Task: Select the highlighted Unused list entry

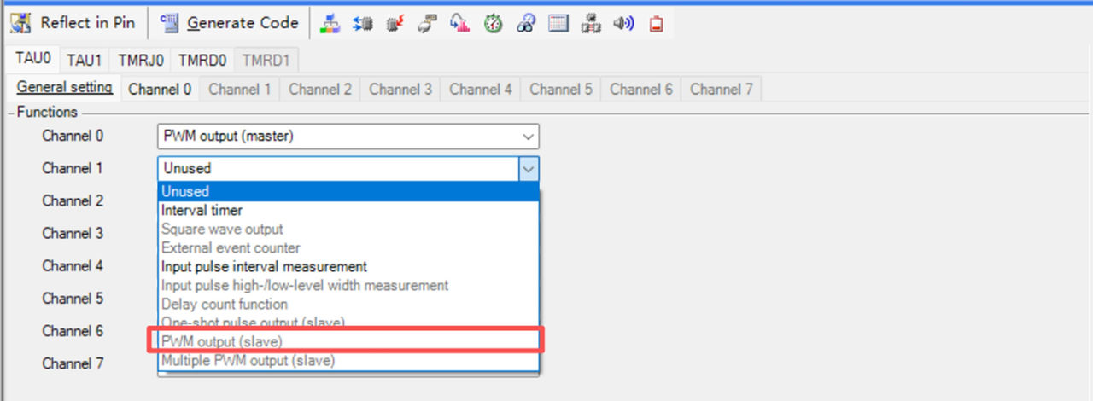Action: pyautogui.click(x=186, y=191)
